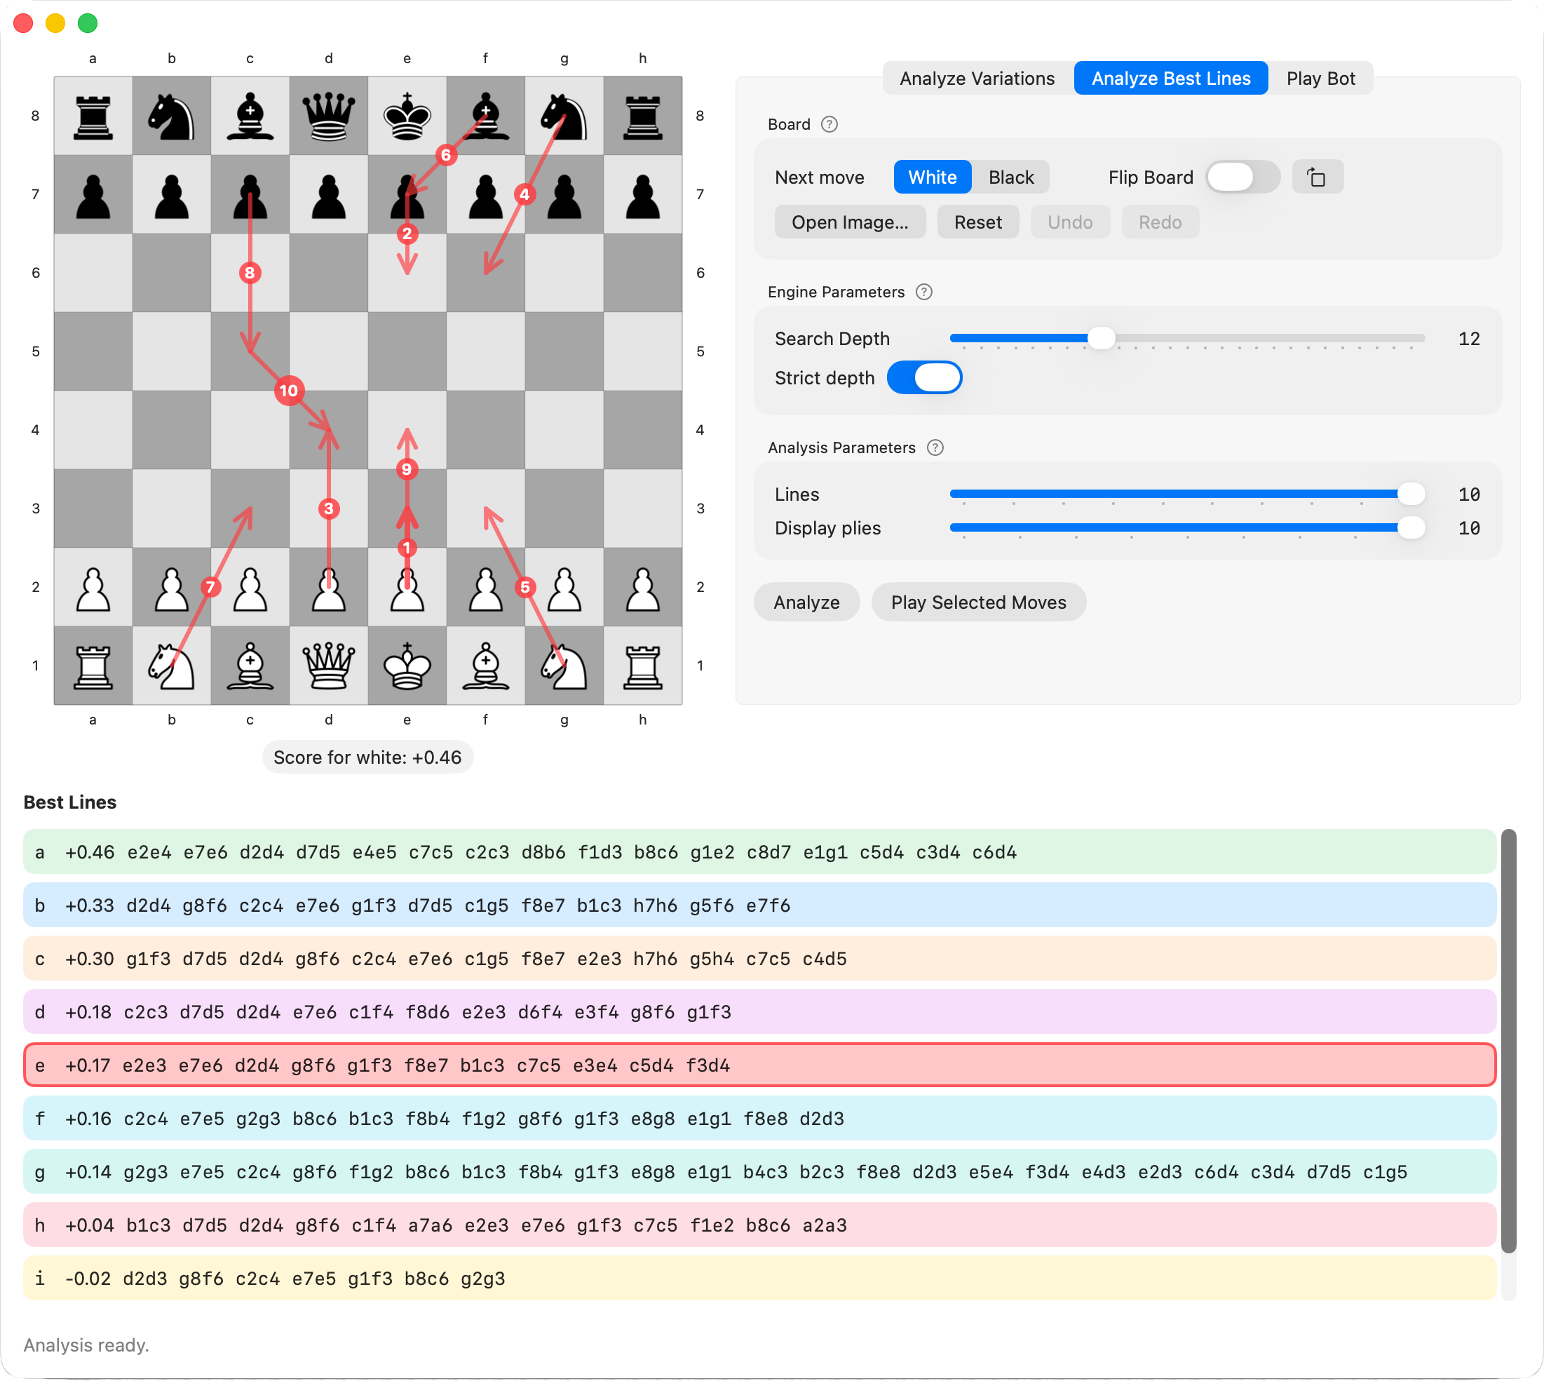Set next move to Black
The width and height of the screenshot is (1544, 1381).
(x=1010, y=177)
